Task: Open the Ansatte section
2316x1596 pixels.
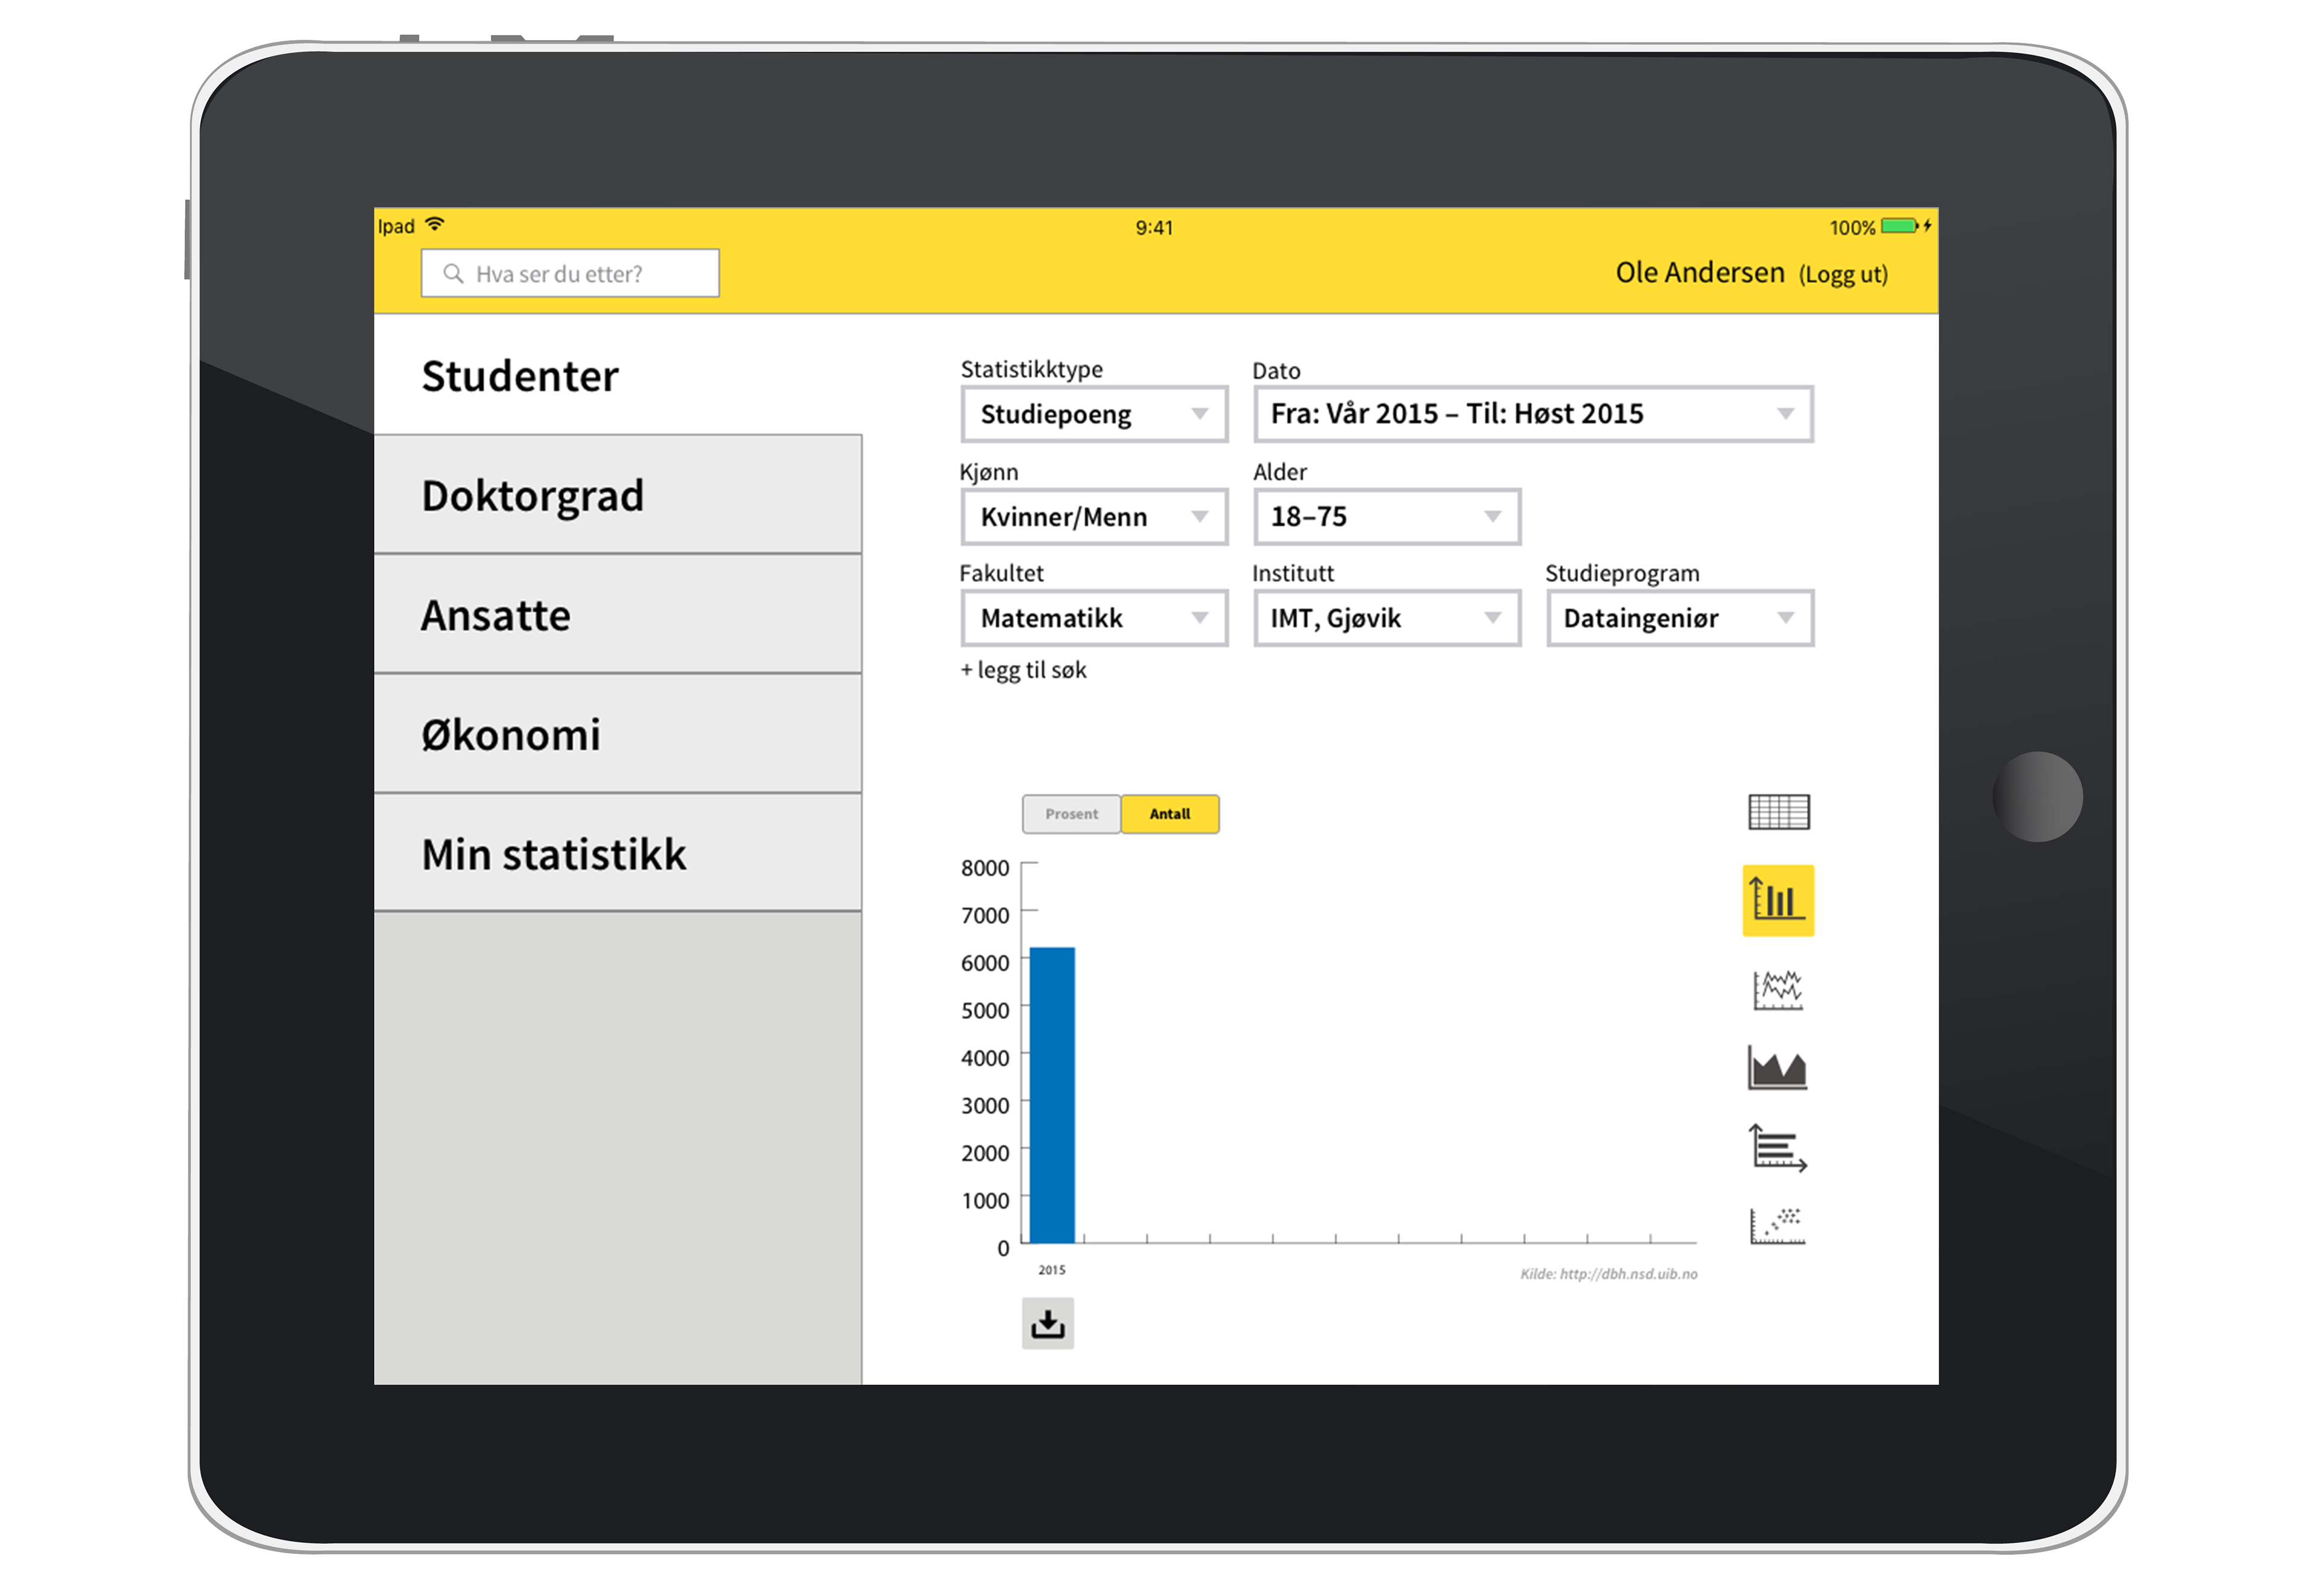Action: coord(617,614)
